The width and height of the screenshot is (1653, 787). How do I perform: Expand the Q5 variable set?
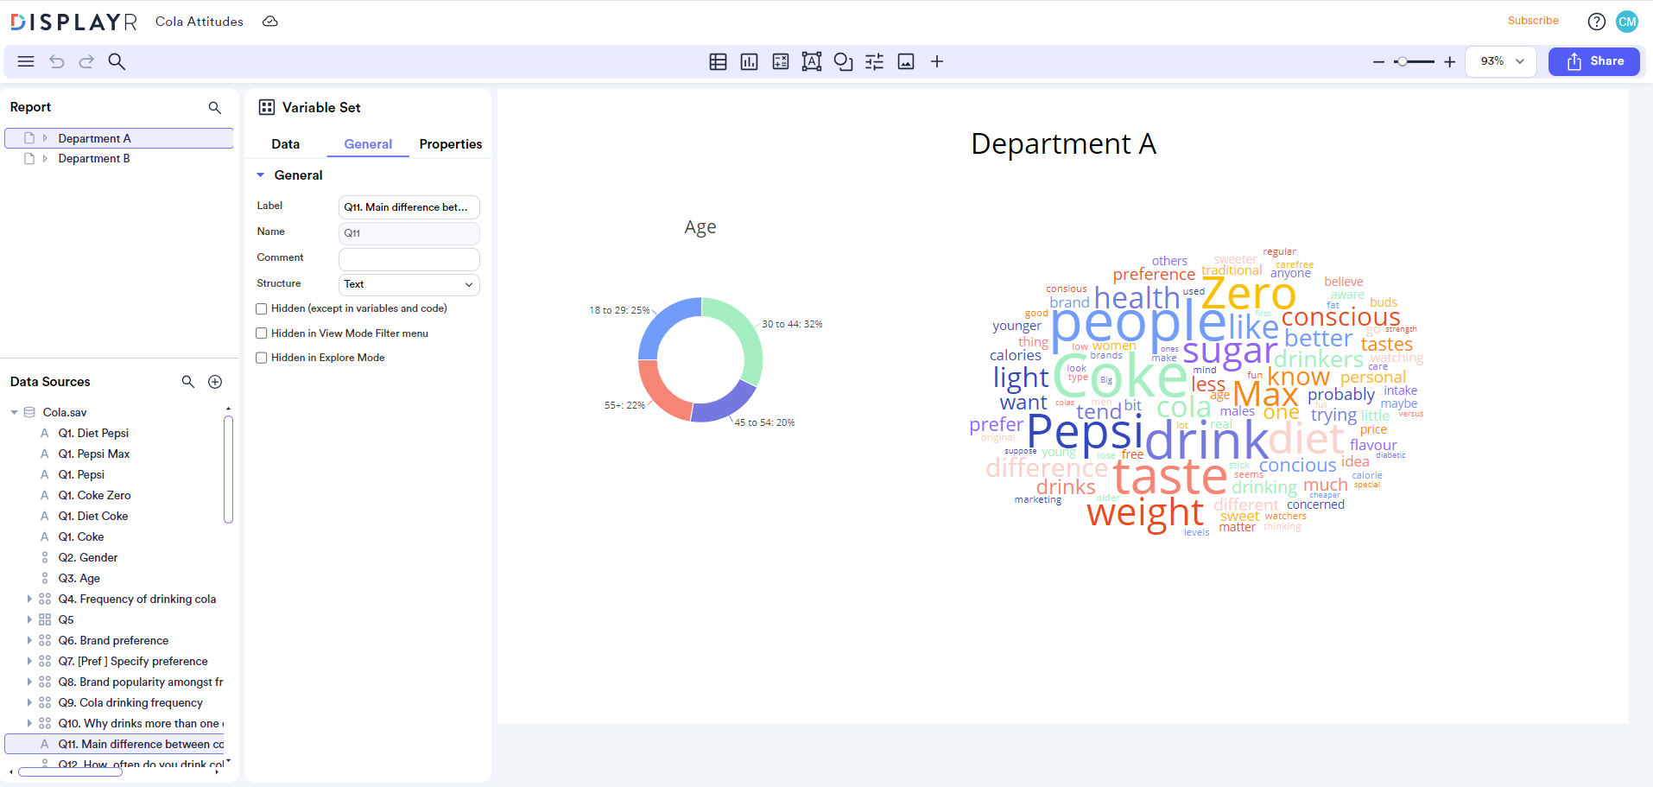29,619
